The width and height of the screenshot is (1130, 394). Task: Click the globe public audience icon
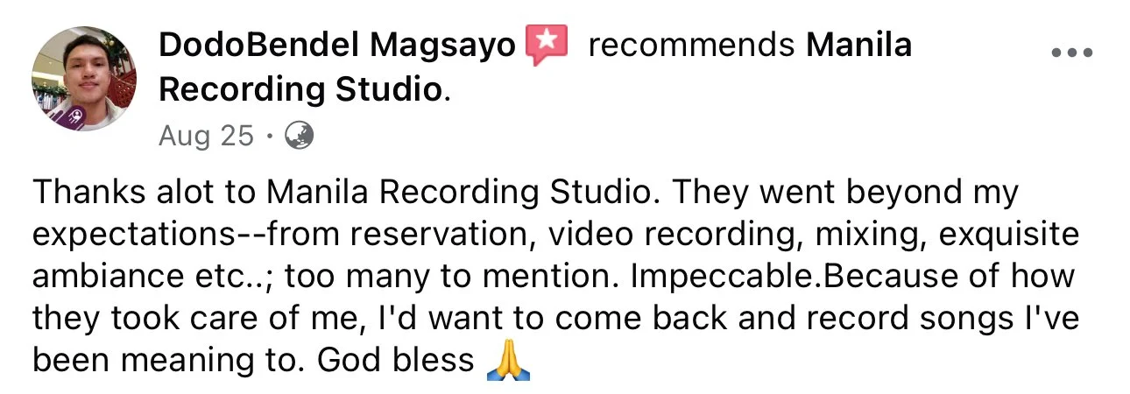click(x=300, y=136)
